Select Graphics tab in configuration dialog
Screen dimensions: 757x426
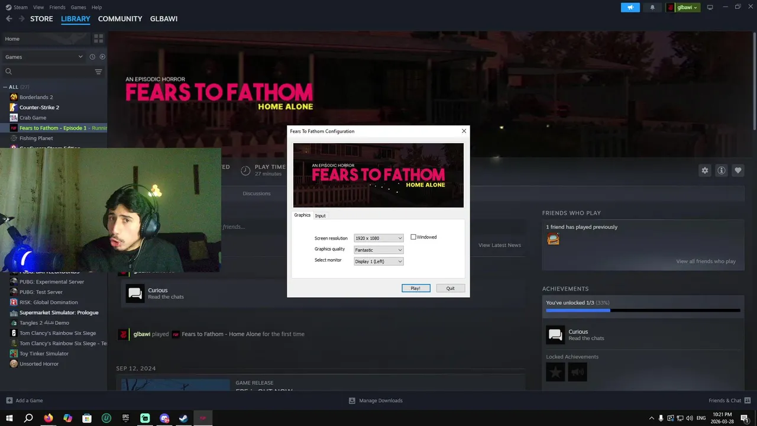[302, 215]
